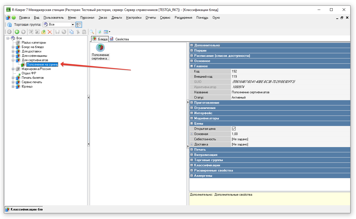Select Для доставки in the tree
Screen dimensions: 356x219
coord(31,51)
